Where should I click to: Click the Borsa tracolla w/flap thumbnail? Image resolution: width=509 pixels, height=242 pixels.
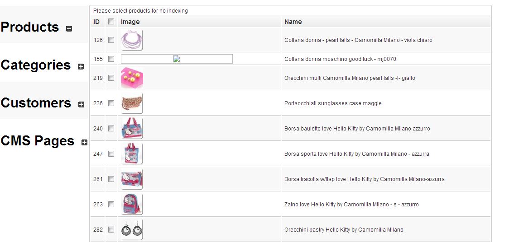[132, 179]
